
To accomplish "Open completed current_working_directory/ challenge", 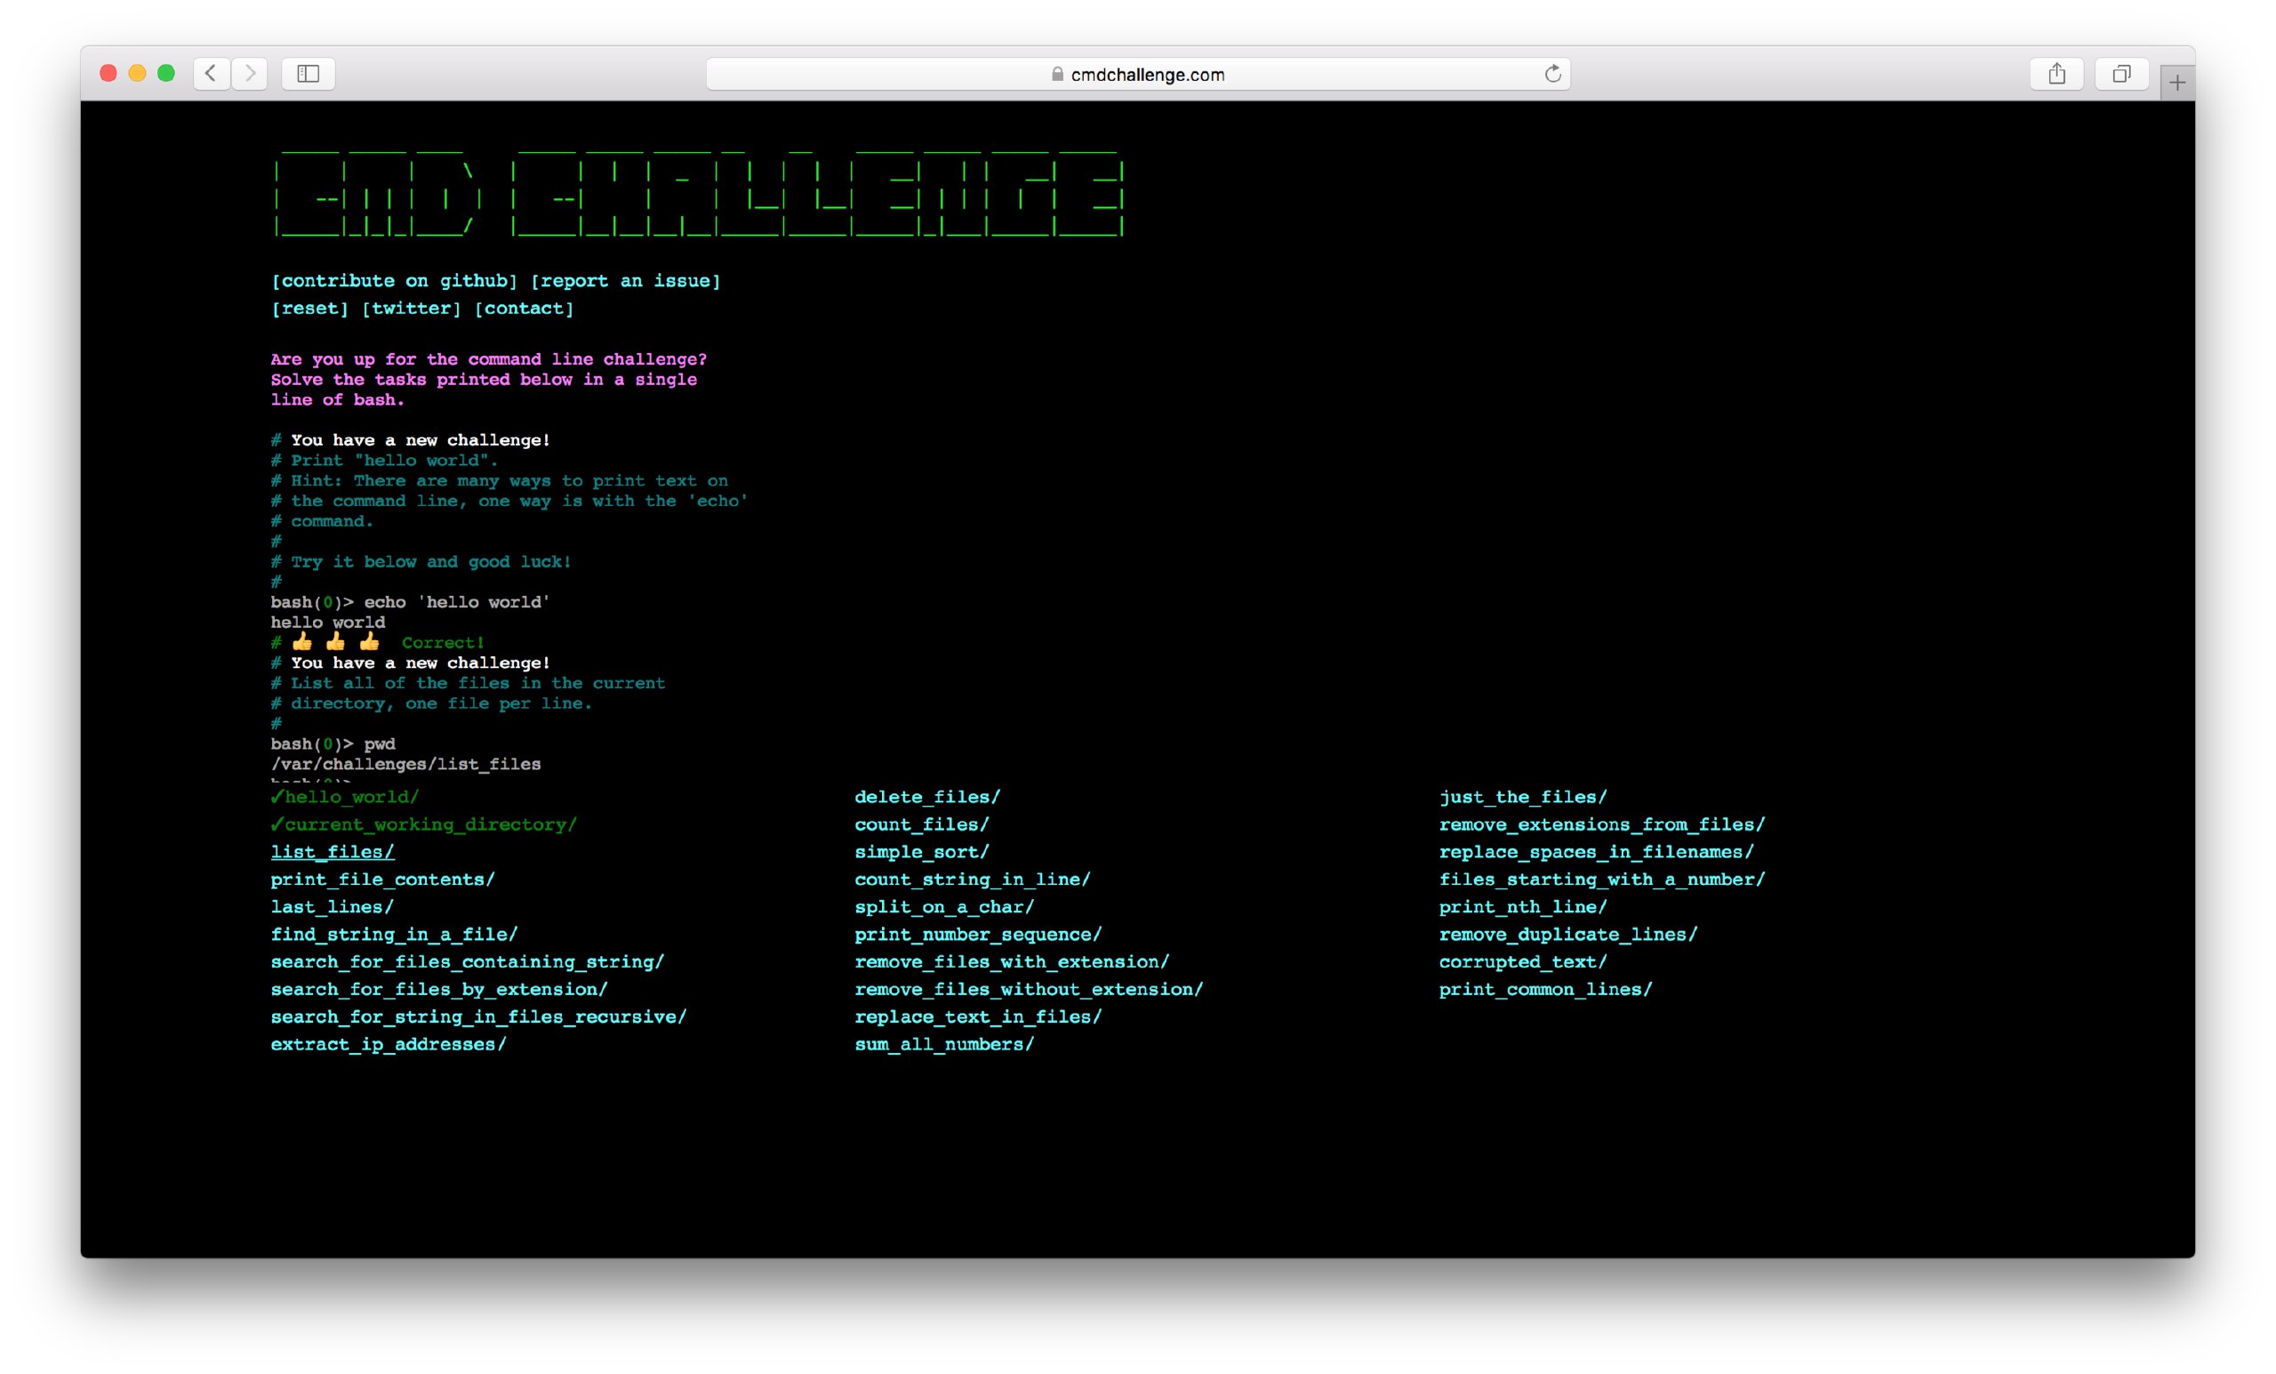I will (x=424, y=824).
